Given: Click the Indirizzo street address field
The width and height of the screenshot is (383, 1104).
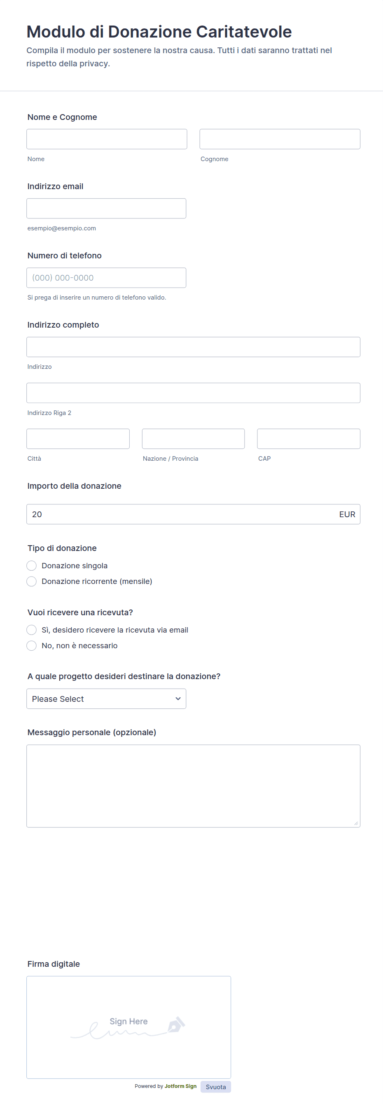Looking at the screenshot, I should coord(193,347).
